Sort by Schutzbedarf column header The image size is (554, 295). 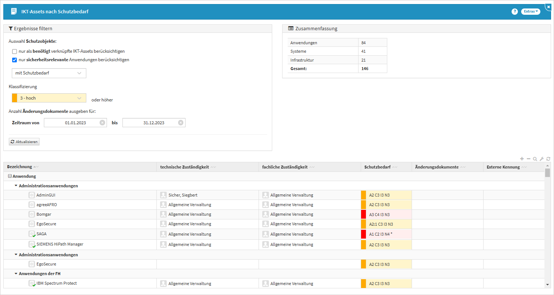click(x=377, y=167)
